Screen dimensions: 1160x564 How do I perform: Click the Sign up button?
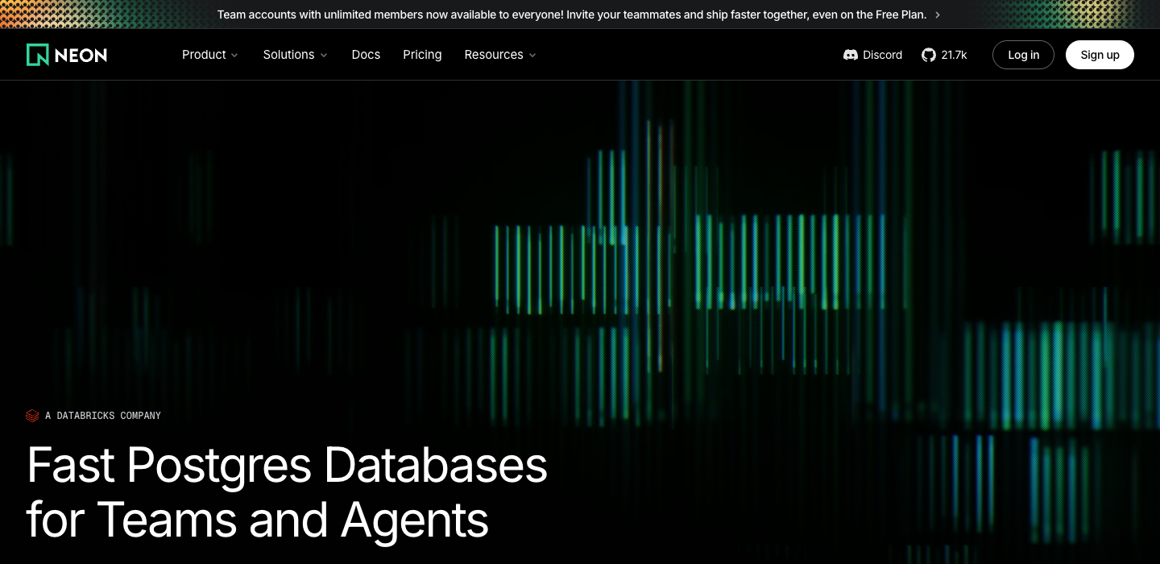[x=1100, y=55]
